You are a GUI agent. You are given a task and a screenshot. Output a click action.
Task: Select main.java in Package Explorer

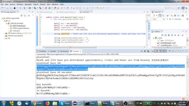coord(16,31)
